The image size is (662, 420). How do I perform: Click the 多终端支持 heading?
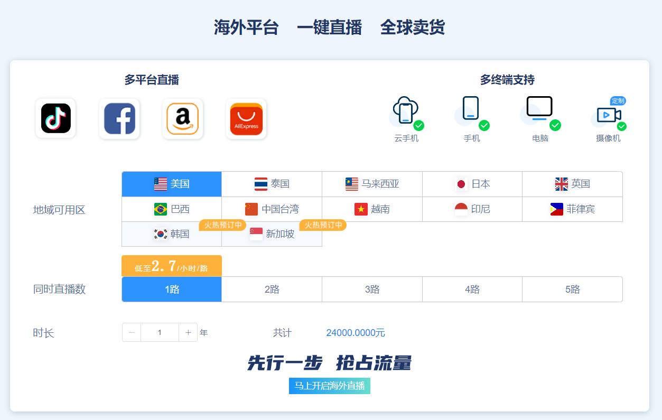507,80
